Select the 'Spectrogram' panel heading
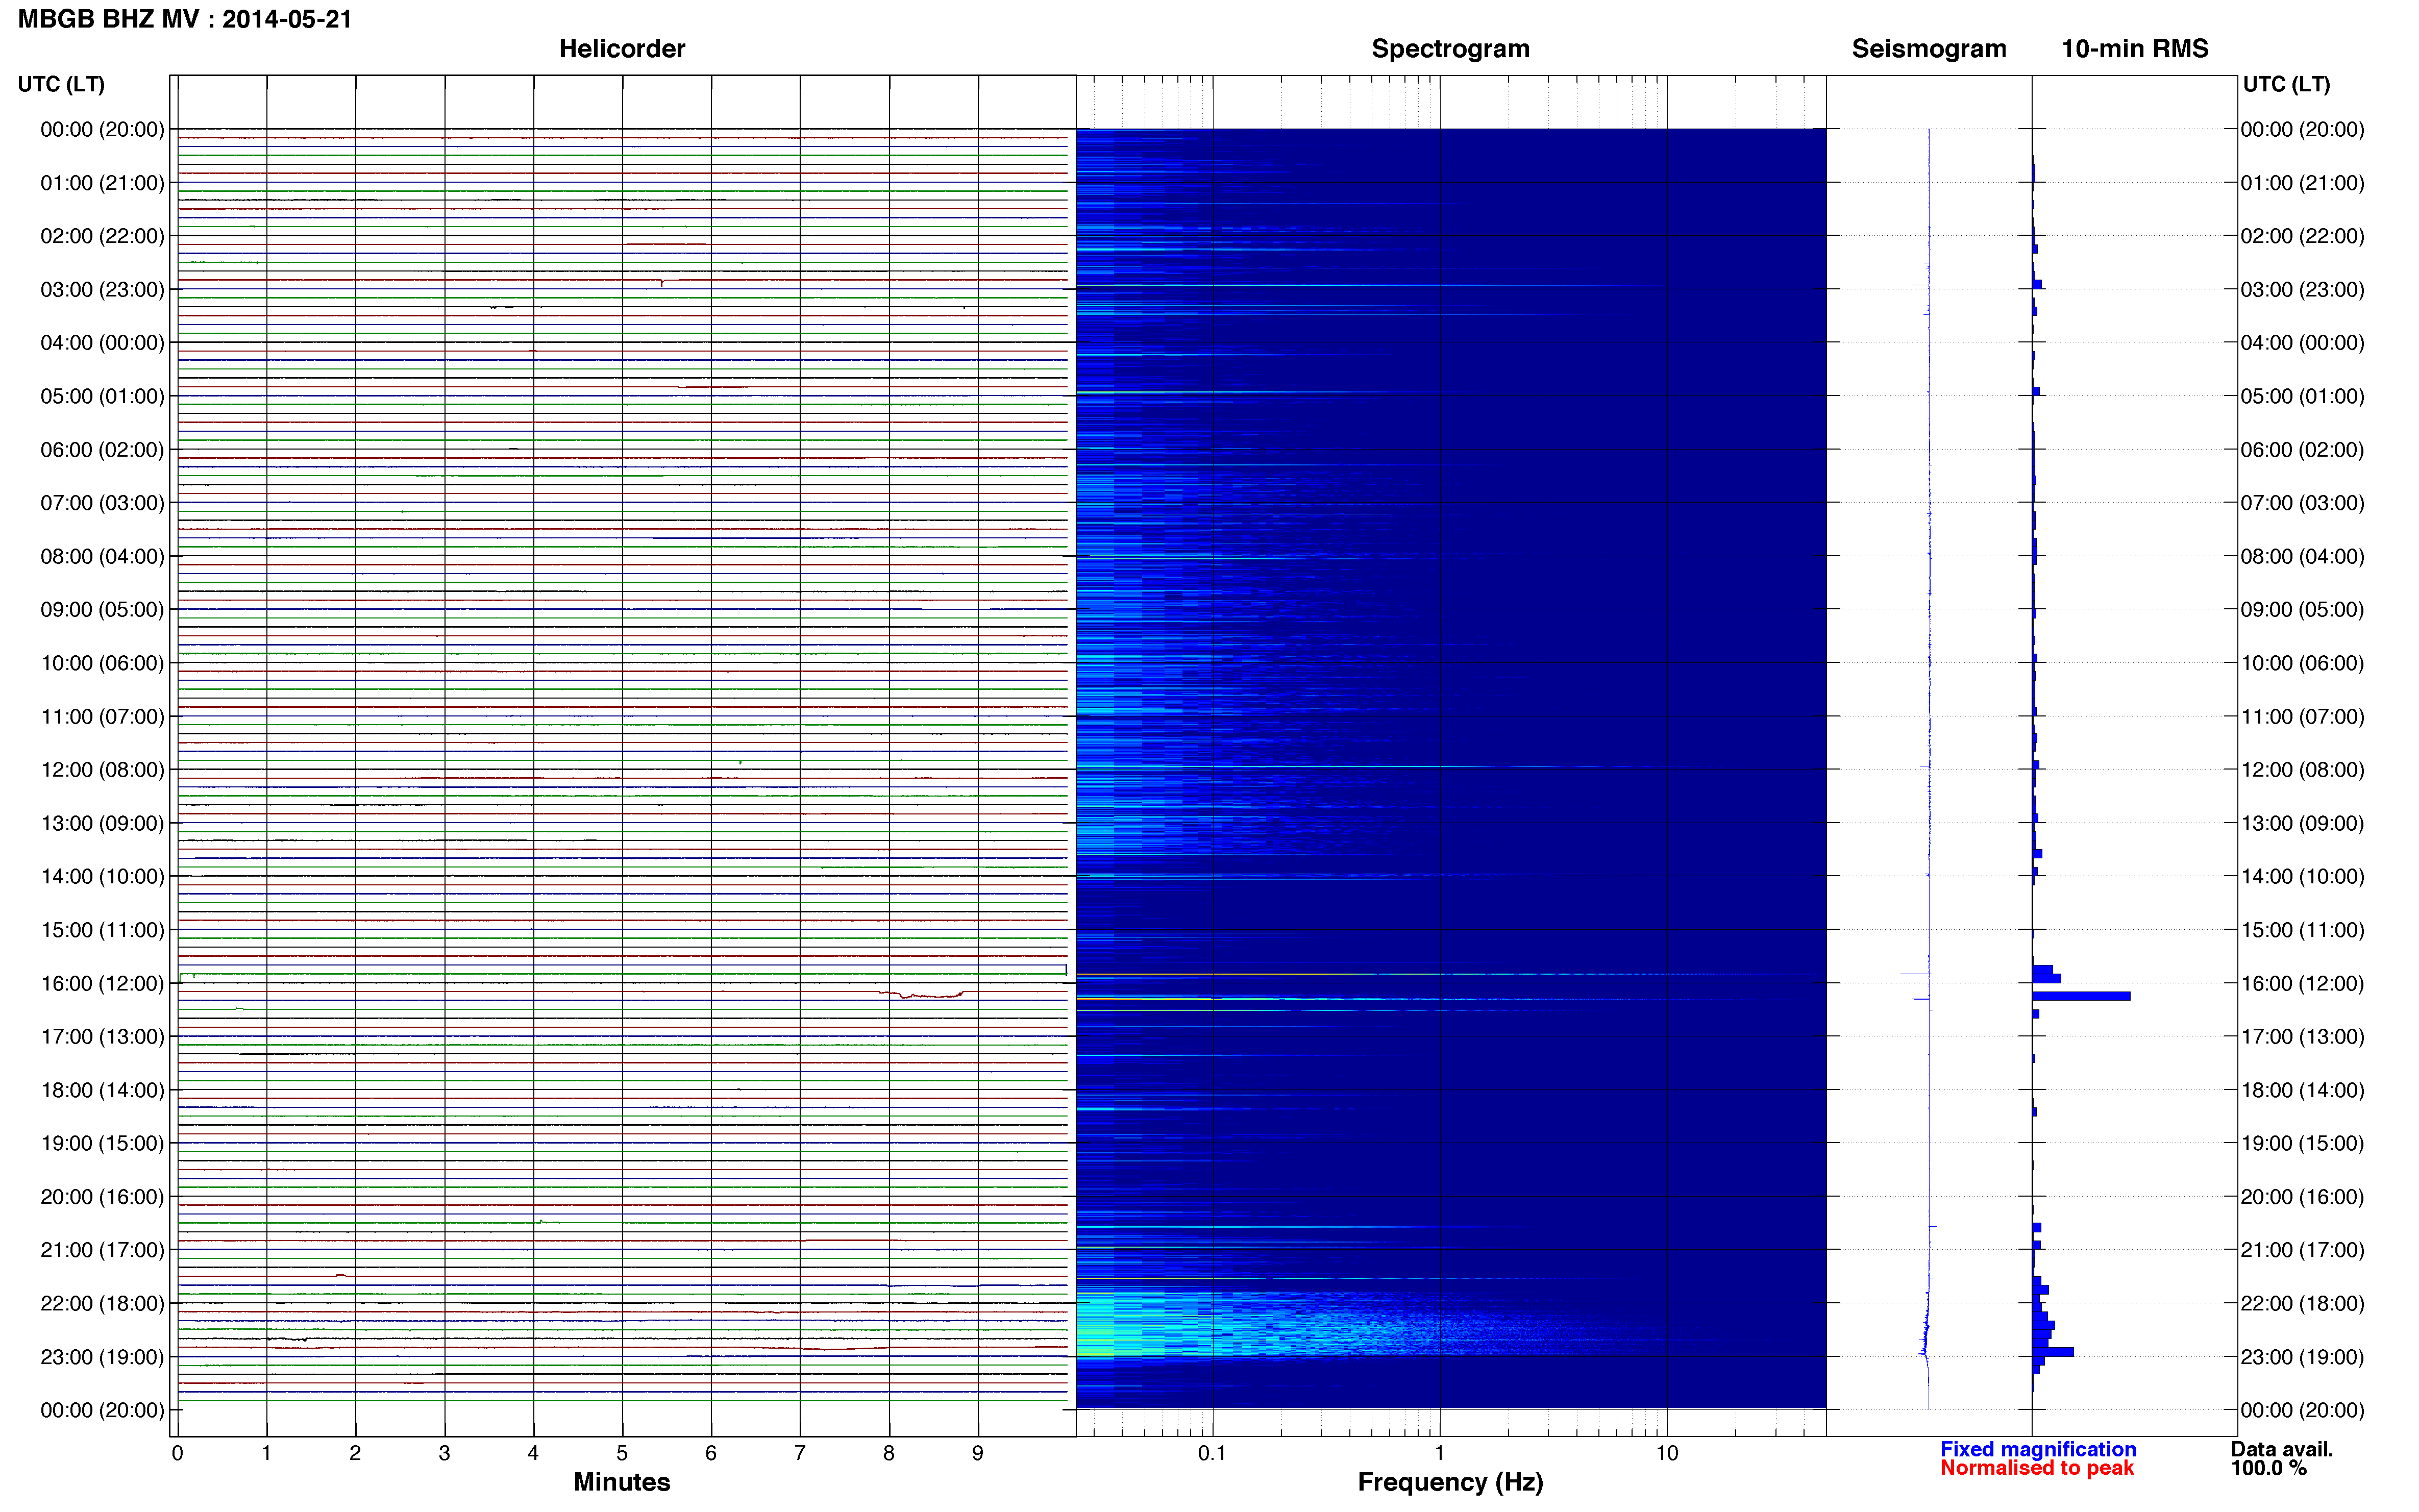 click(x=1450, y=49)
